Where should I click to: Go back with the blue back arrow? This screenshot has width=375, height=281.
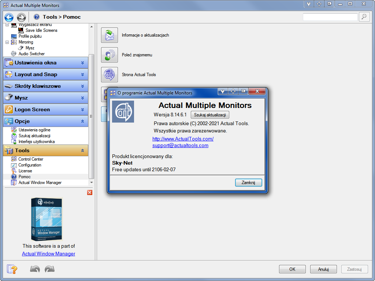point(9,17)
